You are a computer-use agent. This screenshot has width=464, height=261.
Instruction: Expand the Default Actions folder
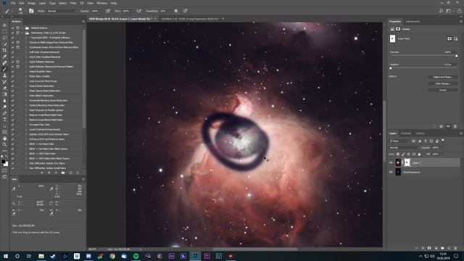22,28
